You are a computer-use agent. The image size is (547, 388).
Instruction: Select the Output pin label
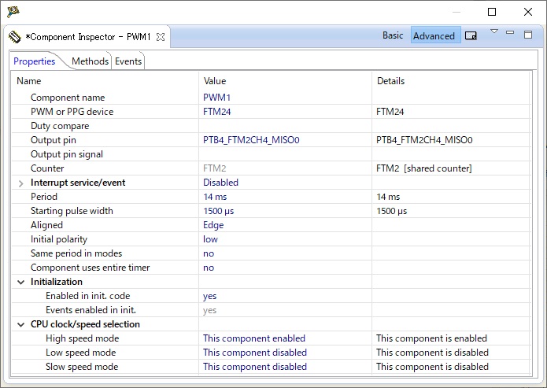(53, 140)
